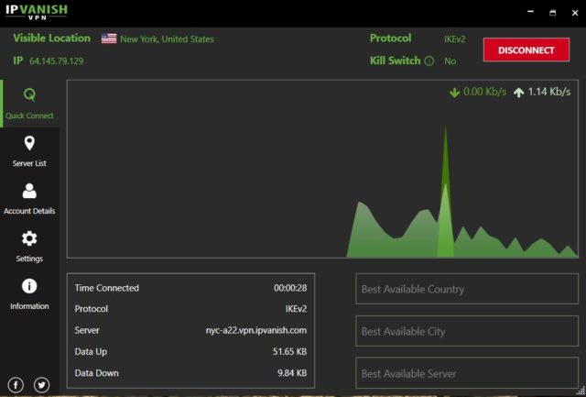Click the Kill Switch label
Viewport: 586px width, 397px height.
point(395,61)
